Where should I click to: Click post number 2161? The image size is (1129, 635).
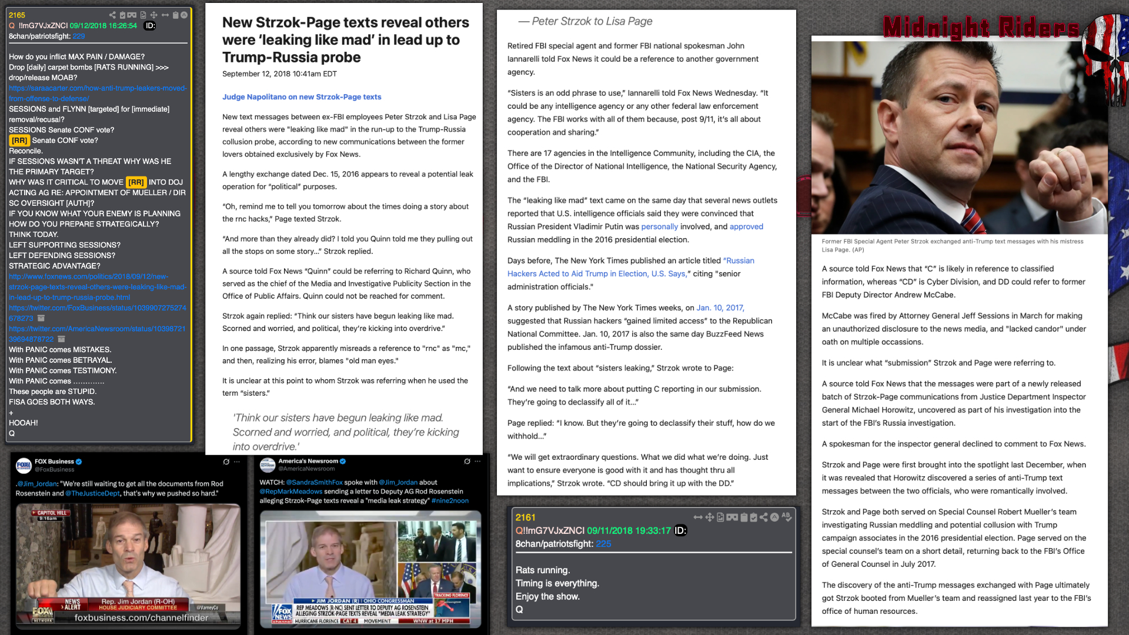[x=526, y=517]
